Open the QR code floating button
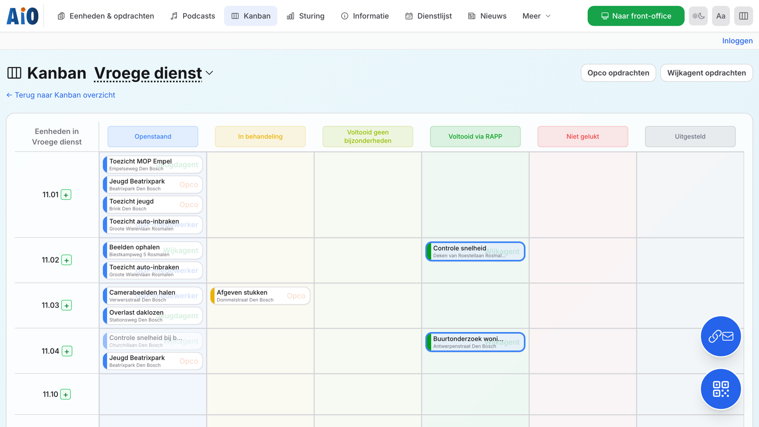759x427 pixels. click(721, 389)
